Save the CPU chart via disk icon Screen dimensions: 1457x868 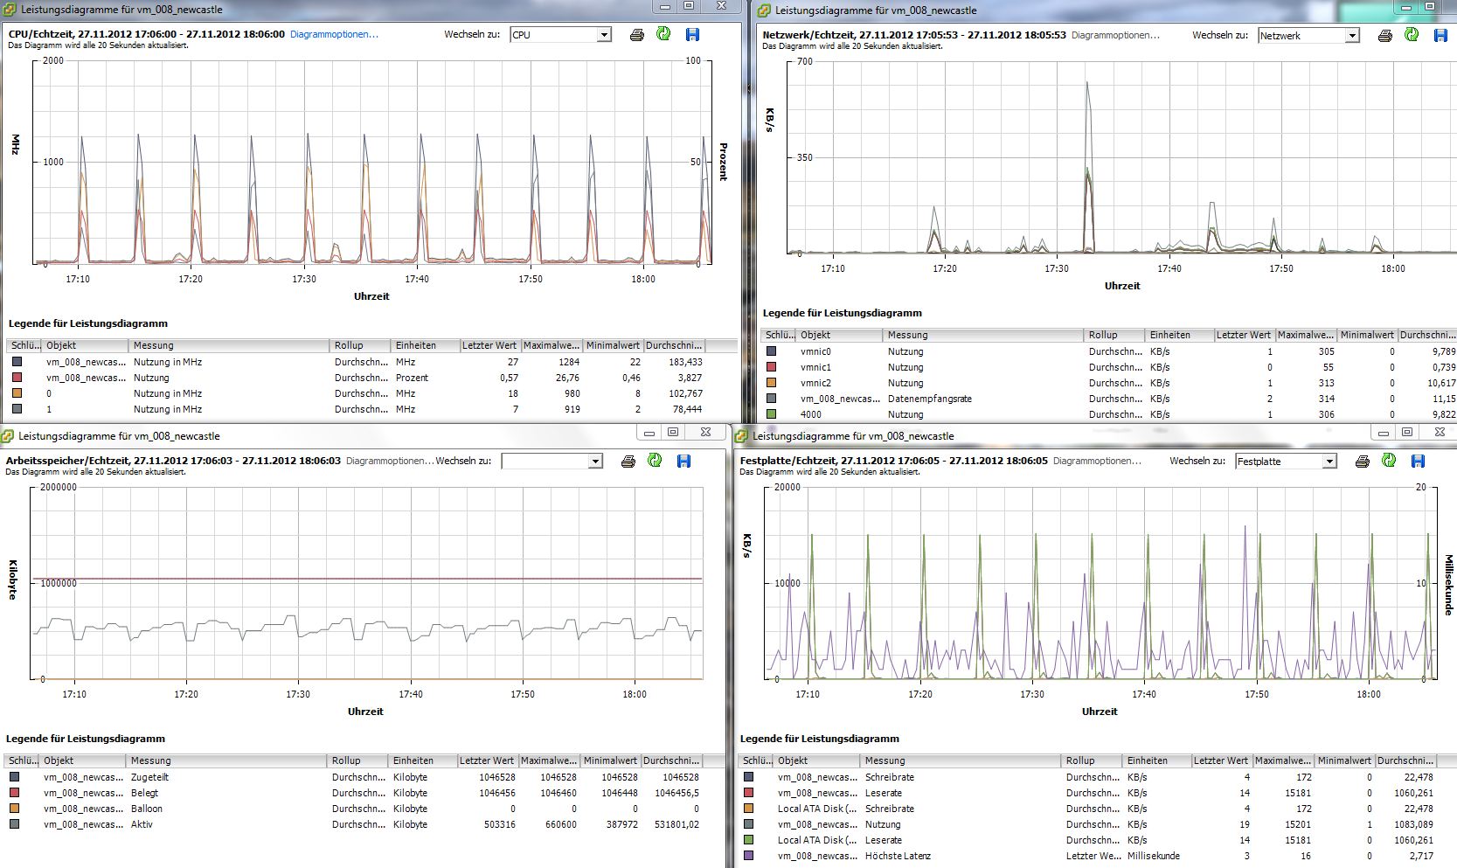(x=692, y=35)
